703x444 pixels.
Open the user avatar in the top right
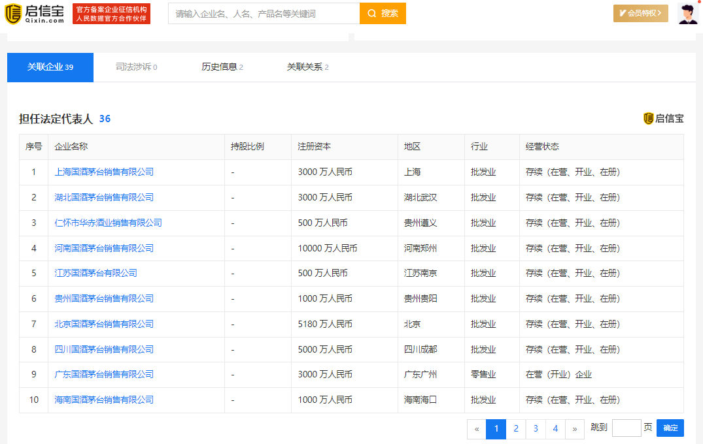point(688,14)
